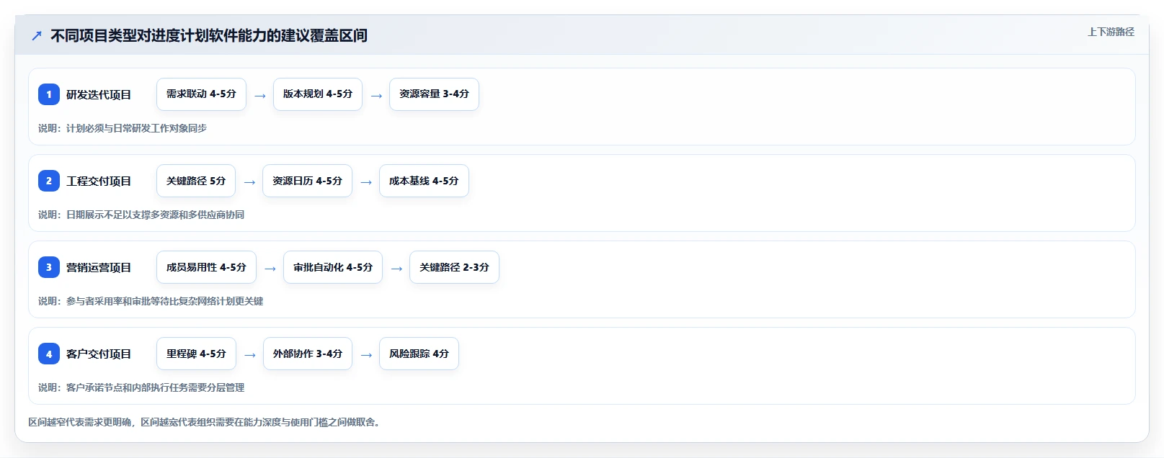The height and width of the screenshot is (458, 1164).
Task: Select step badge 4 for 客户交付项目
Action: 49,354
